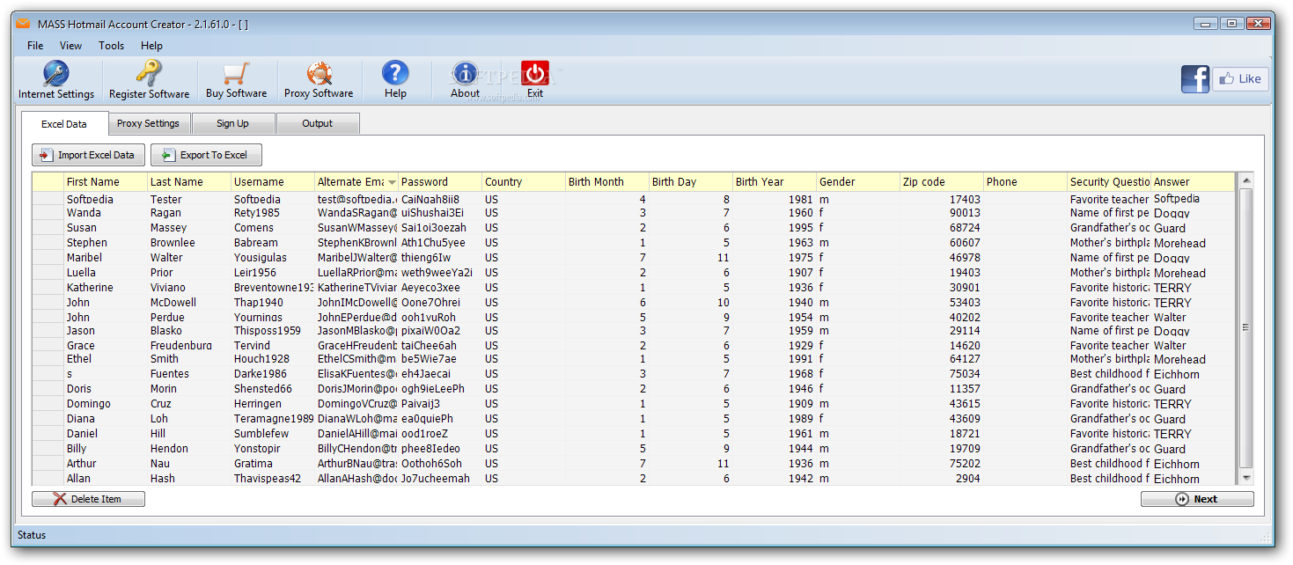Select username cell 'Sumblefew'

click(273, 434)
